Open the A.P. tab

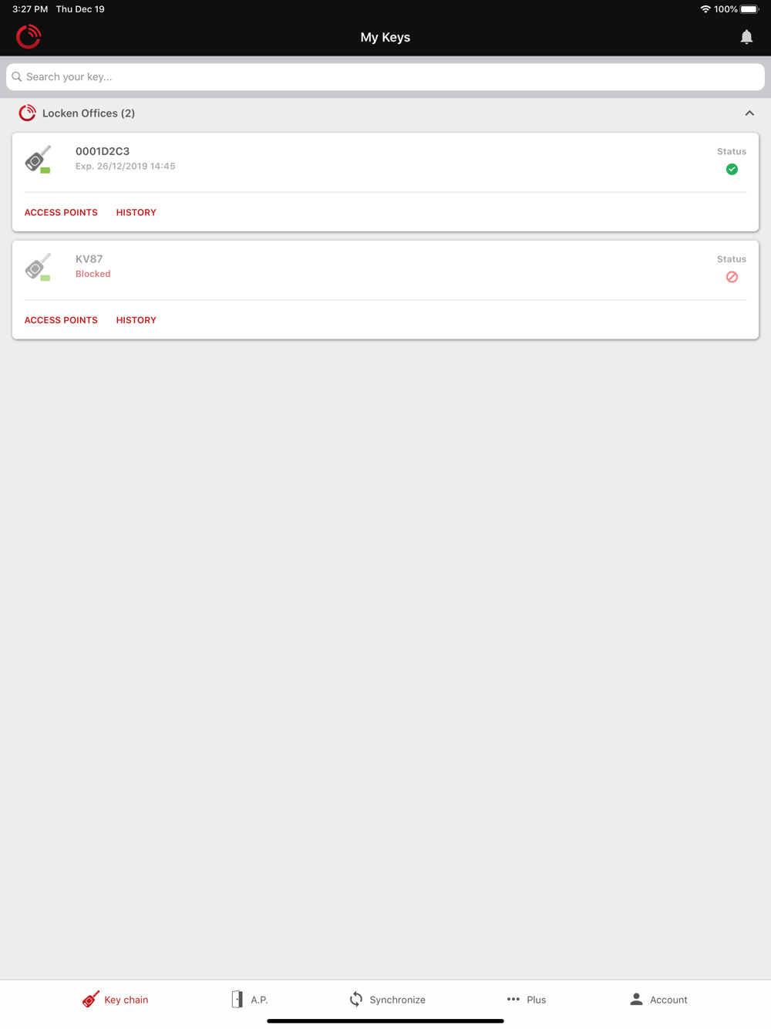249,1000
